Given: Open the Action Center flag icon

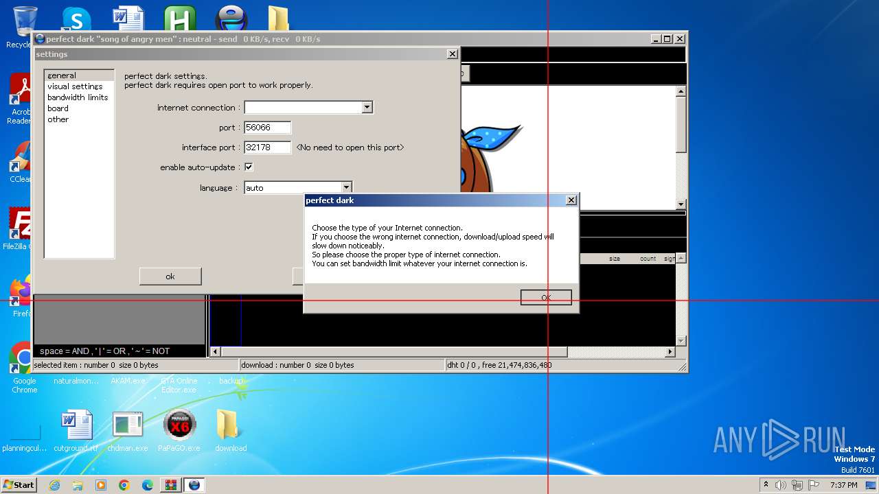Looking at the screenshot, I should pos(814,485).
